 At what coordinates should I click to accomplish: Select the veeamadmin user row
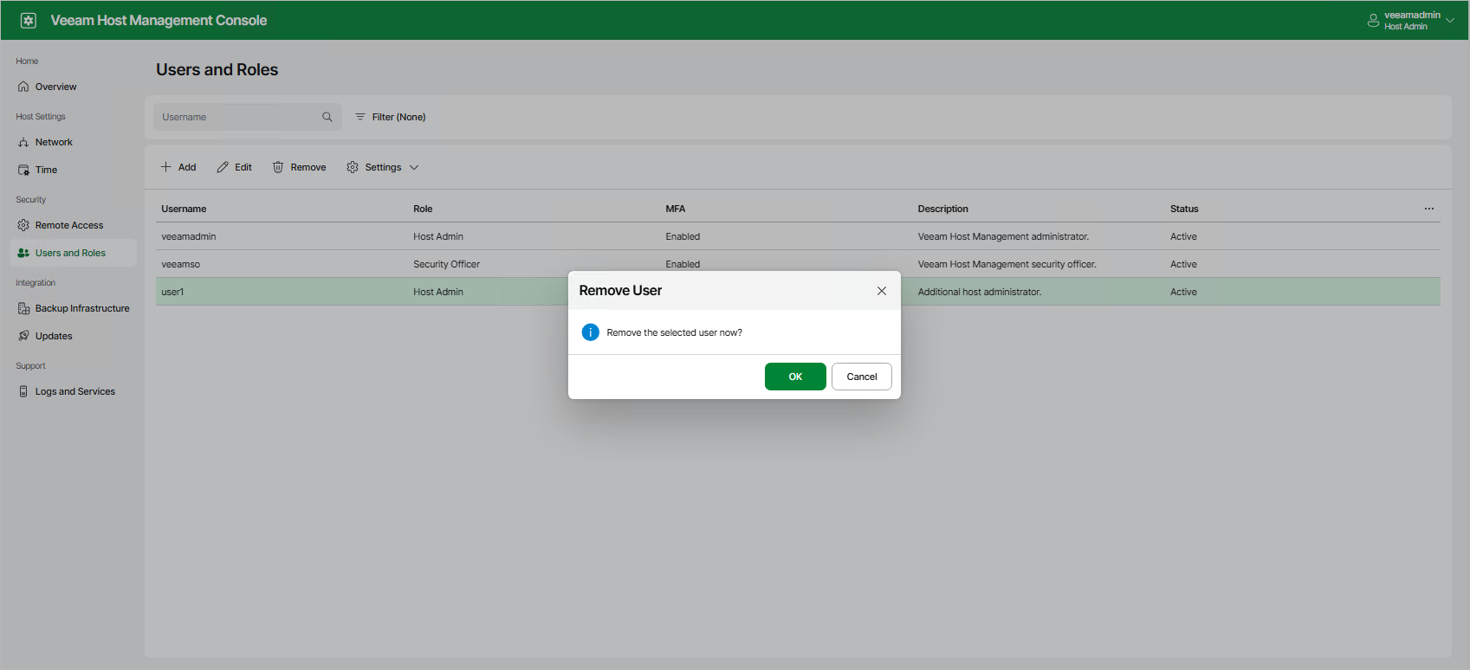(798, 236)
